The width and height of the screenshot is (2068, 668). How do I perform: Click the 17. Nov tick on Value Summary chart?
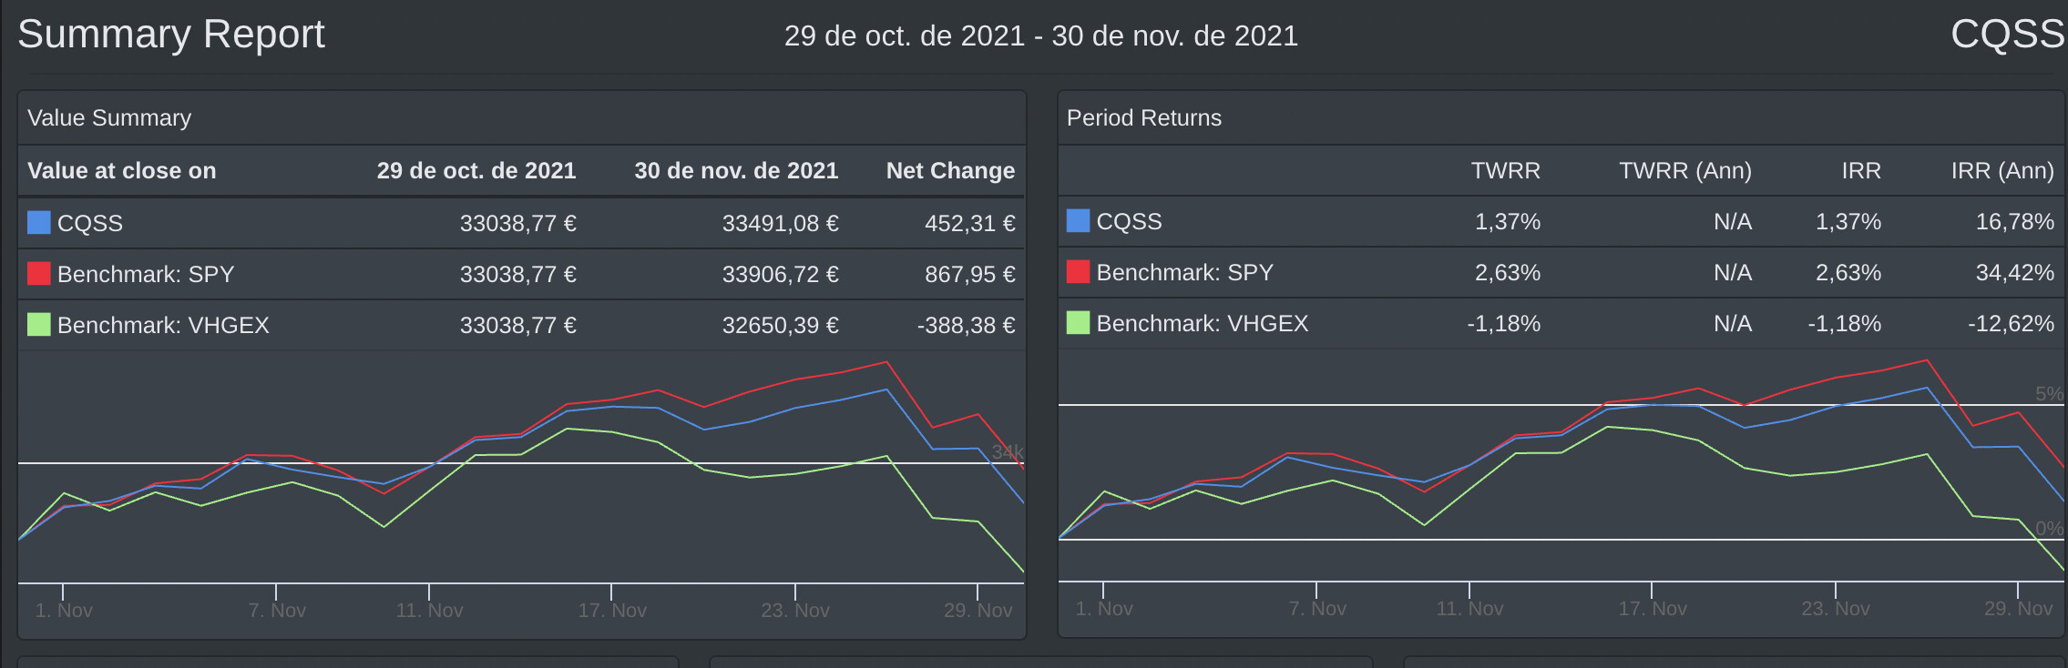pos(611,610)
